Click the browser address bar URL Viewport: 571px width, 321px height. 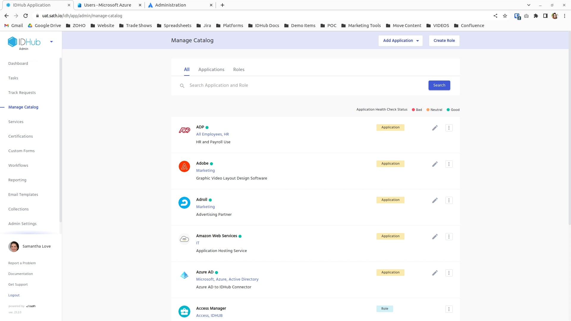82,16
